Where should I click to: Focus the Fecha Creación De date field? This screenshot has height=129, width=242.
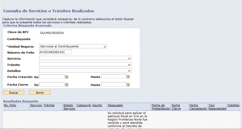[x=52, y=77]
